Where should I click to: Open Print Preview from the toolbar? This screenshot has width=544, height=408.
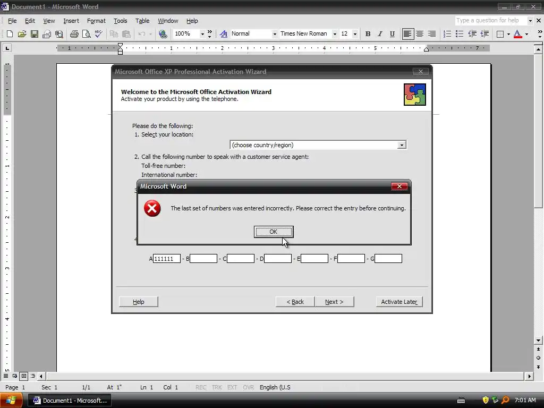(87, 33)
